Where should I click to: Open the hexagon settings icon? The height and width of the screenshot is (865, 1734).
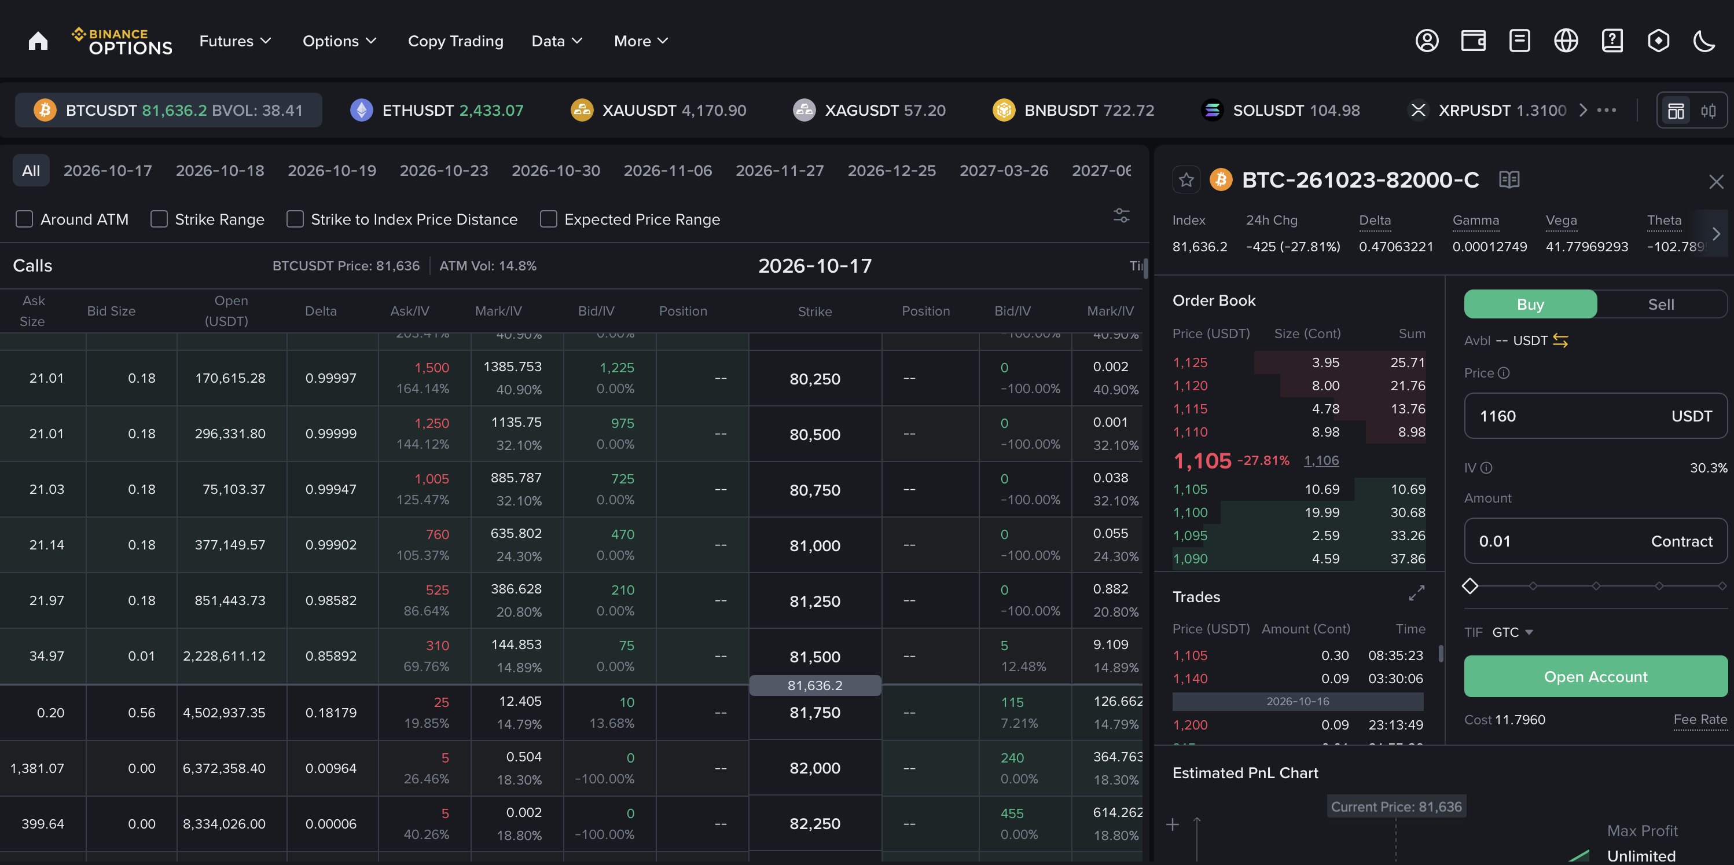(1658, 41)
